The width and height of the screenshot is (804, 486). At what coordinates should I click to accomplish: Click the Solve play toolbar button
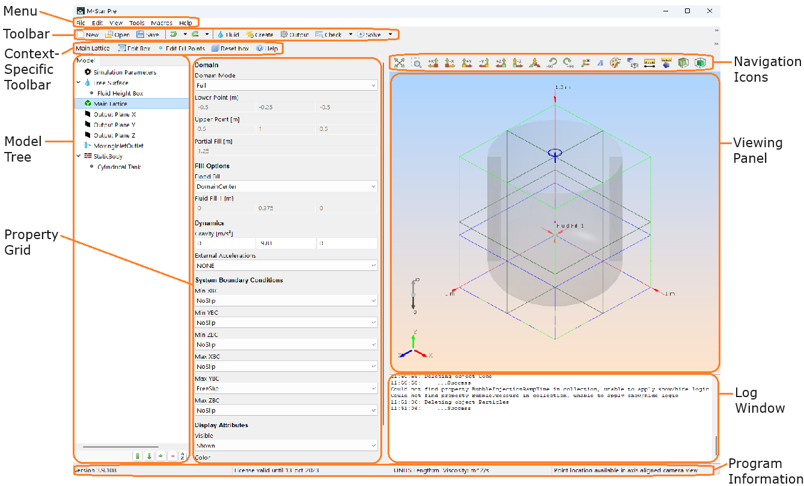(369, 35)
